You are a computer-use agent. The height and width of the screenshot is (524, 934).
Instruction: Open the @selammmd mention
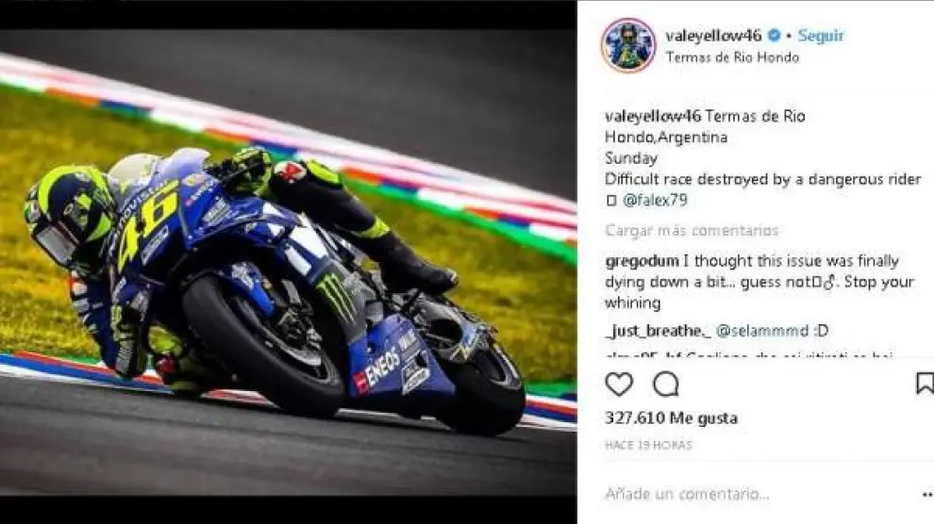[x=762, y=331]
